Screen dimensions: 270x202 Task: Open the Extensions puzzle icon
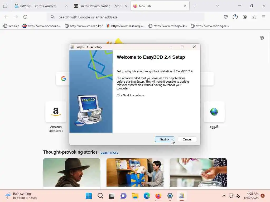[254, 17]
